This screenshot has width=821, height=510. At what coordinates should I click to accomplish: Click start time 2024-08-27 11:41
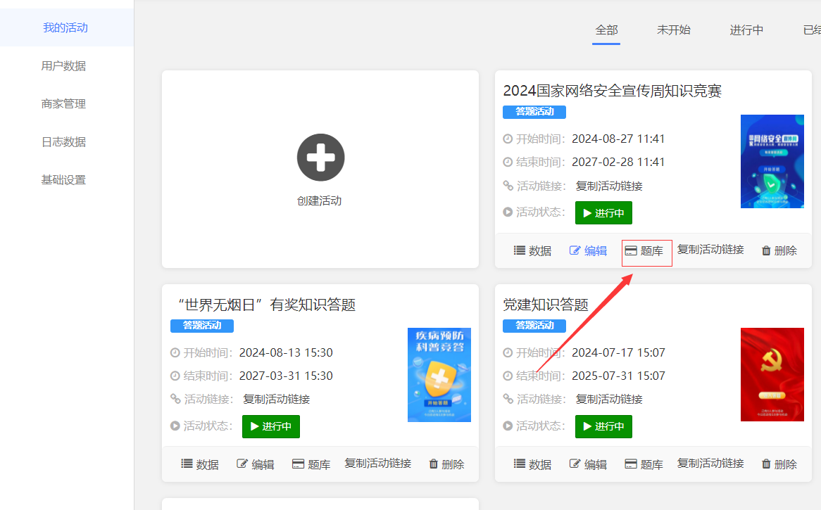coord(618,139)
